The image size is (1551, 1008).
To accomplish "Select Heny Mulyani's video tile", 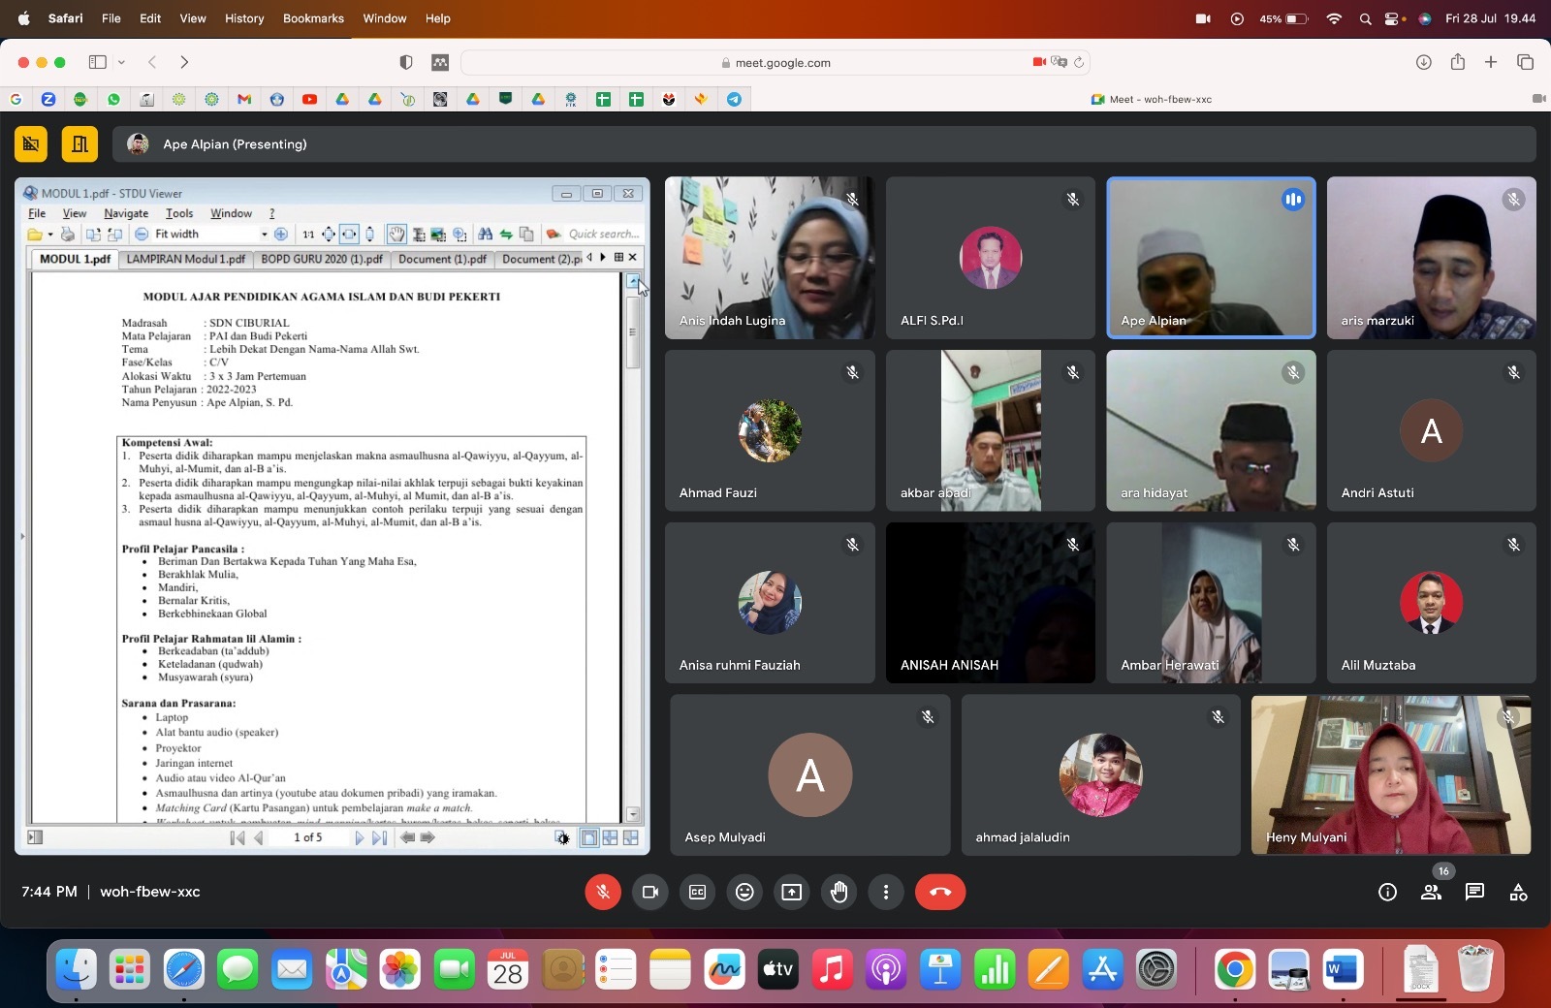I will point(1391,774).
